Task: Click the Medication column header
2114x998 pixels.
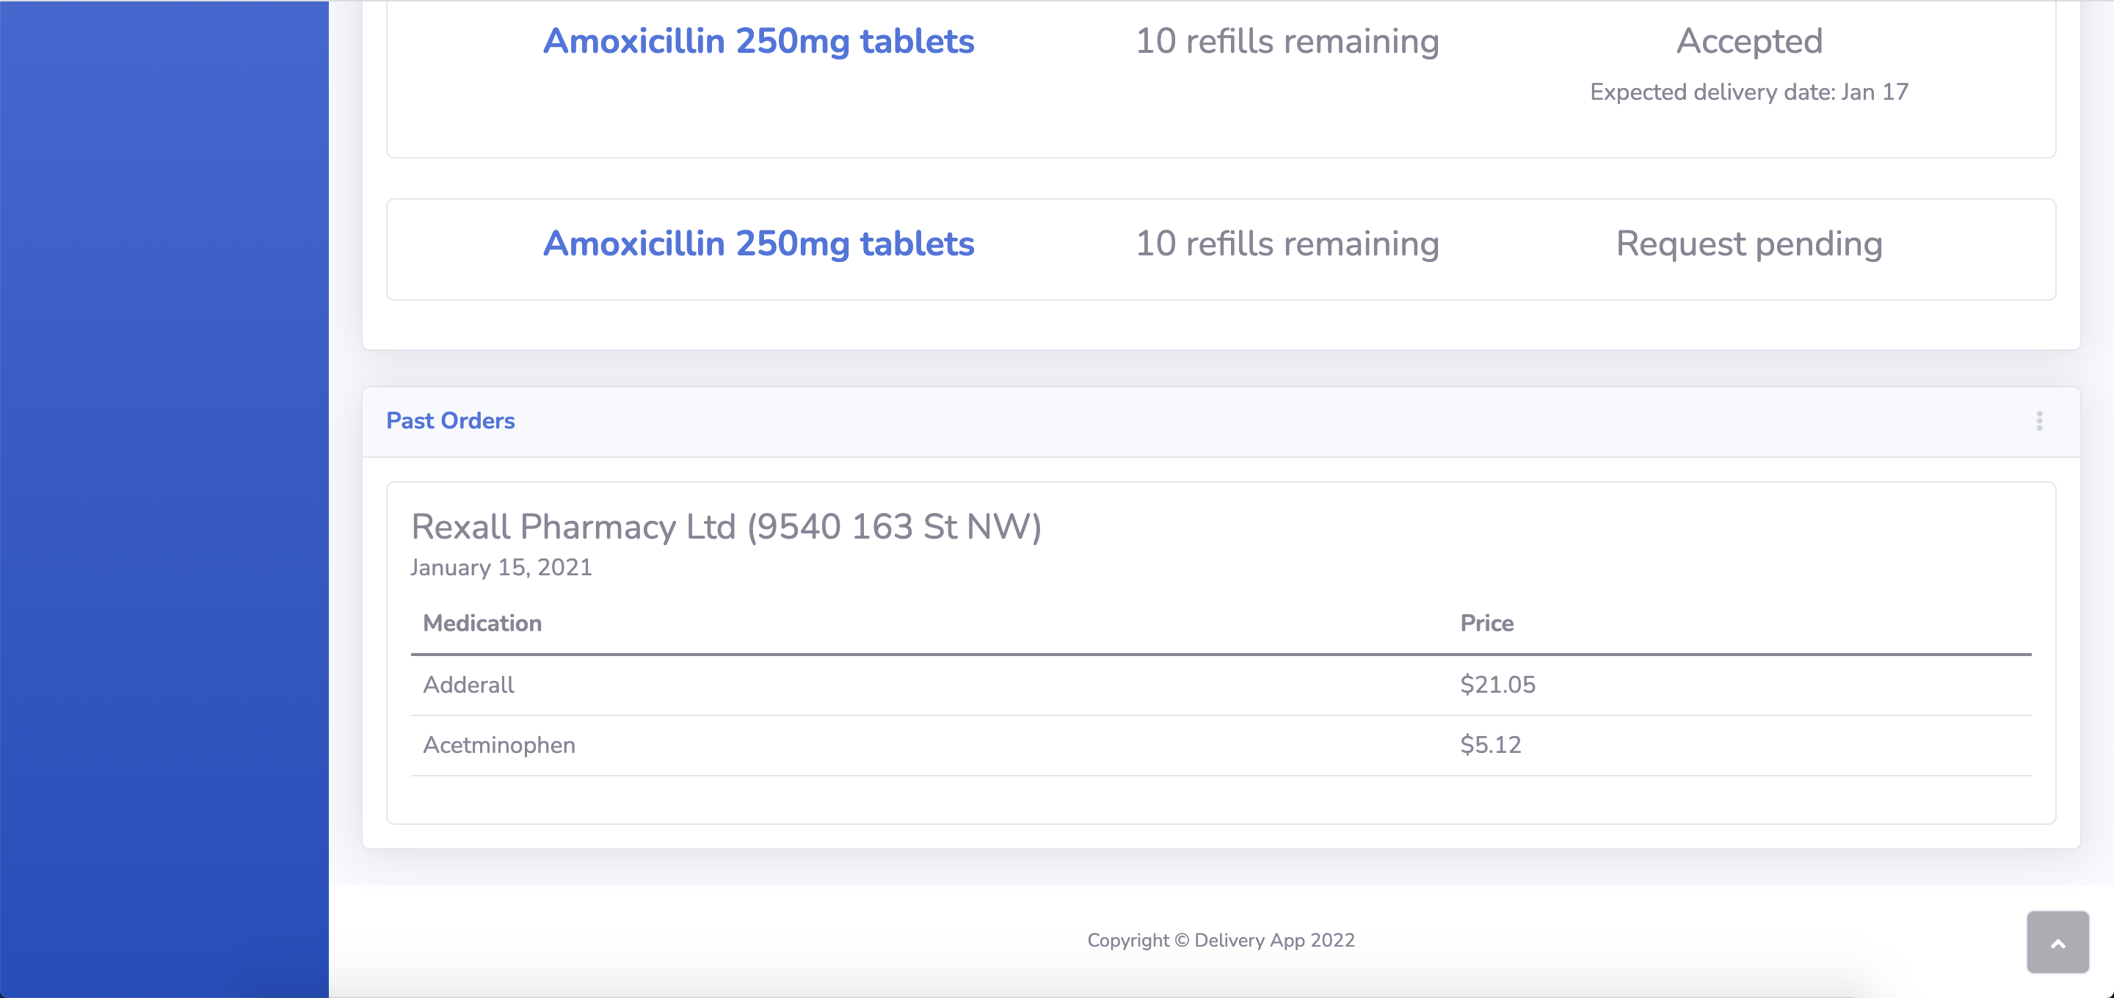Action: (482, 623)
